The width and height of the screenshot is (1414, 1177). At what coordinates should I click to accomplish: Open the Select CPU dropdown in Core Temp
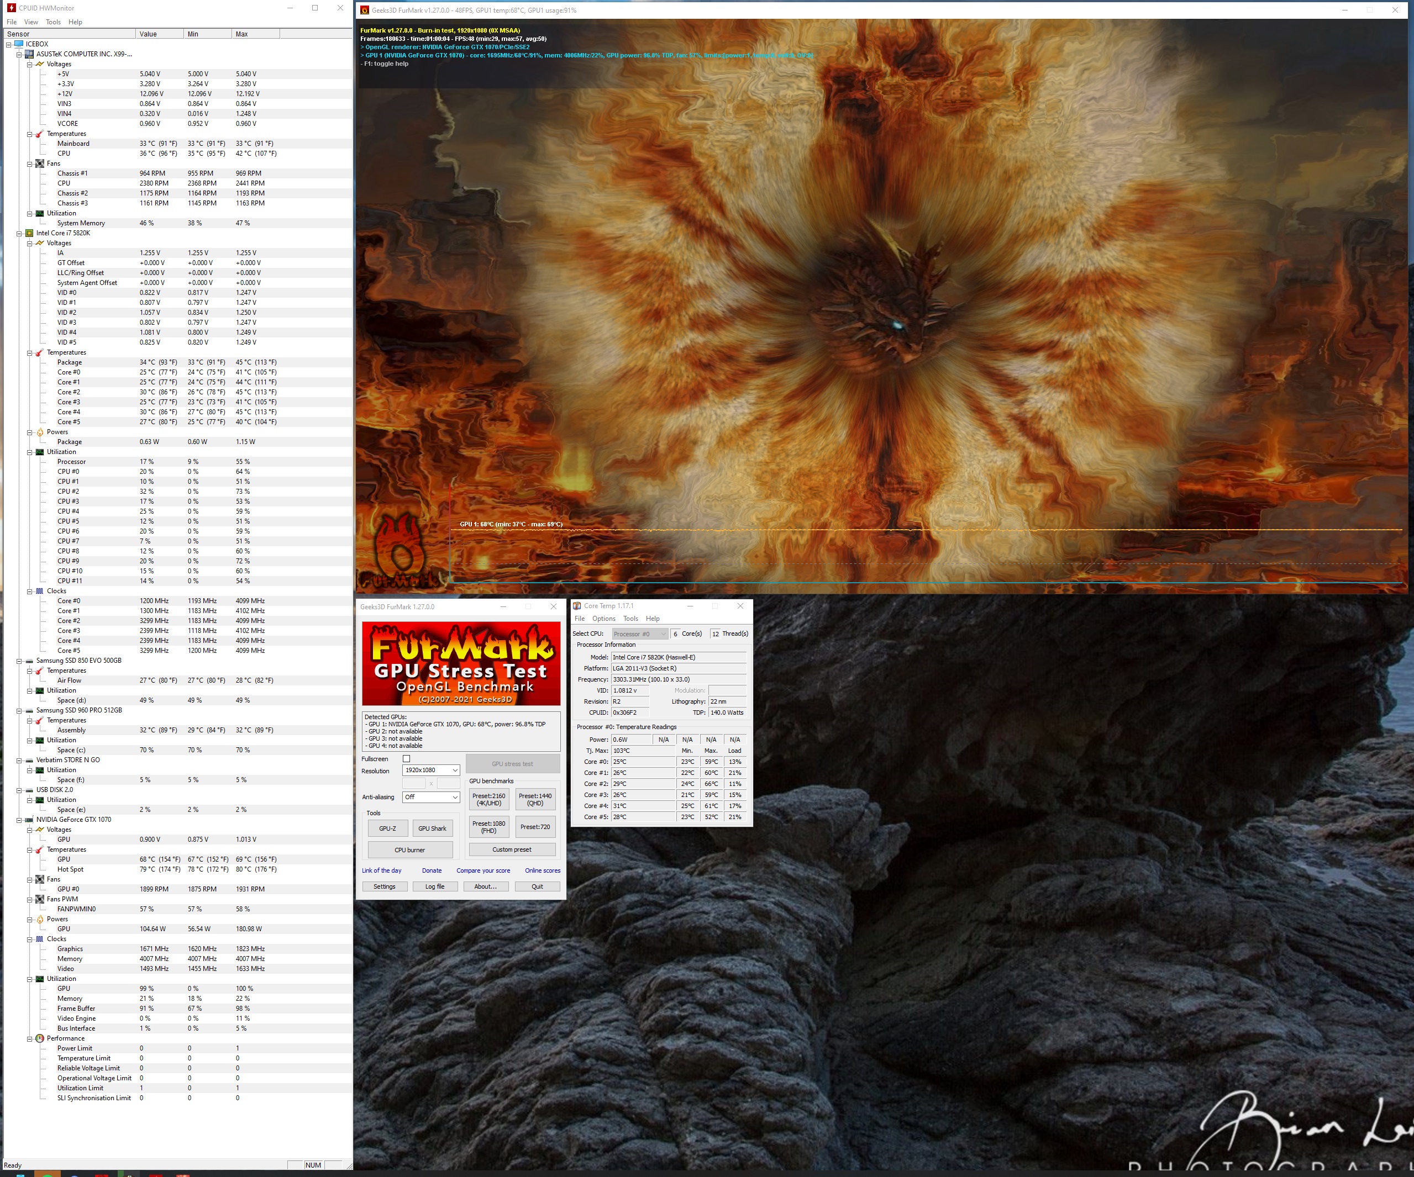pos(640,634)
